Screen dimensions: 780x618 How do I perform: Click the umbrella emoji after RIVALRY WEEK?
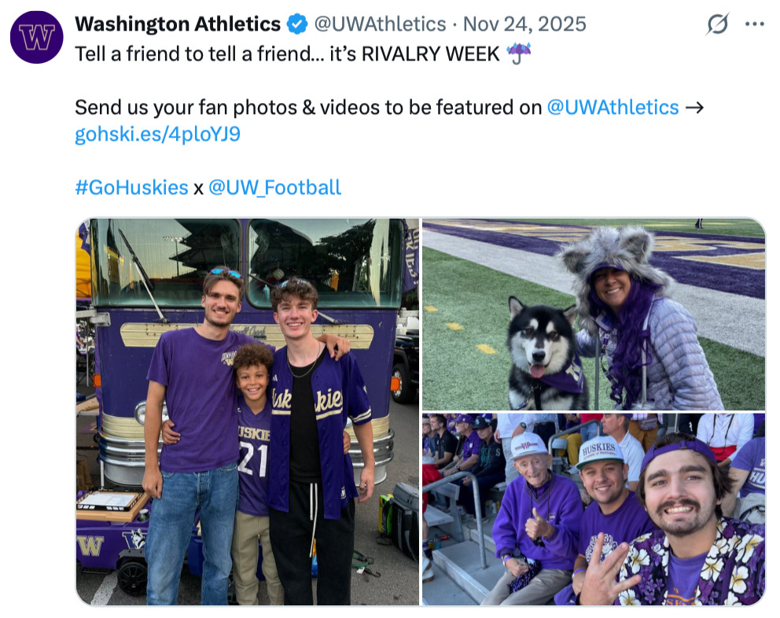[x=519, y=53]
